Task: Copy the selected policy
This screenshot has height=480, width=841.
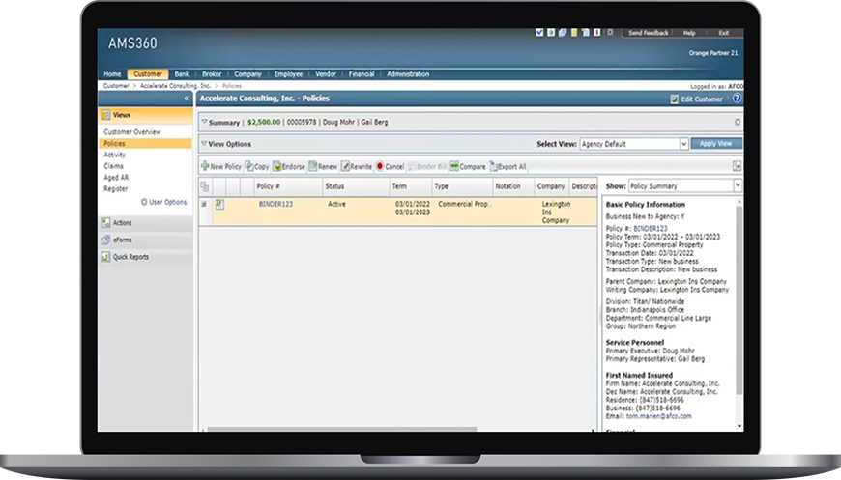Action: 249,166
